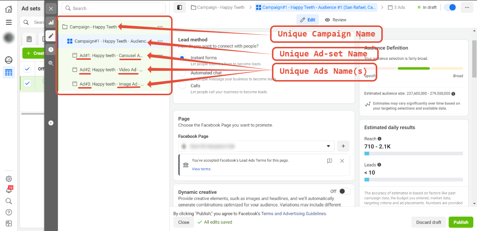The height and width of the screenshot is (231, 477).
Task: Click the clipboard icon tab under Ad sets
Action: tap(29, 39)
